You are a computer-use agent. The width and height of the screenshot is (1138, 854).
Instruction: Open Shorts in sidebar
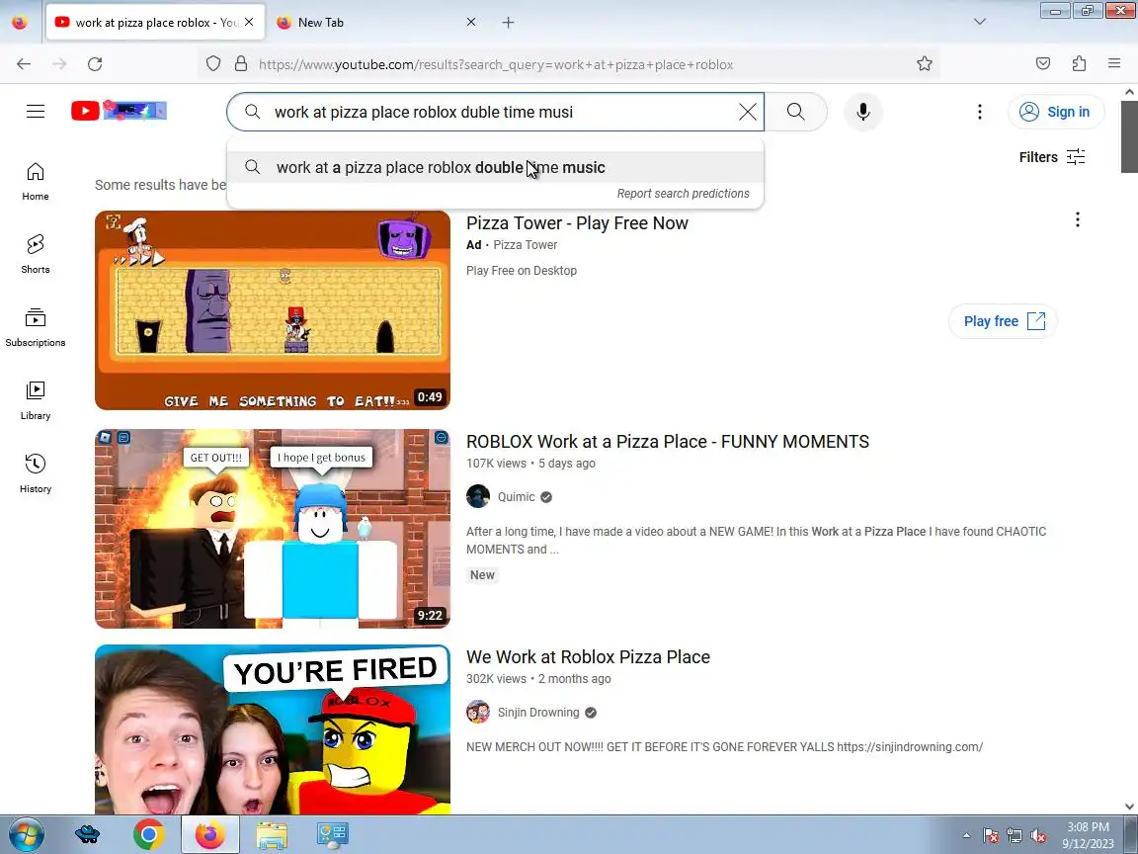[x=36, y=254]
